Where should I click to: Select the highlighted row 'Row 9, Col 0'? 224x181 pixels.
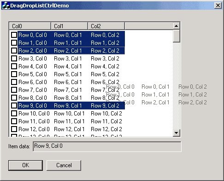33,106
